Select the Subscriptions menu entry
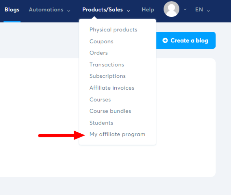Screen dimensions: 231x195 tap(107, 76)
